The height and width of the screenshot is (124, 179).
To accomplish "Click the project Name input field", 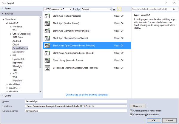I will click(76, 101).
